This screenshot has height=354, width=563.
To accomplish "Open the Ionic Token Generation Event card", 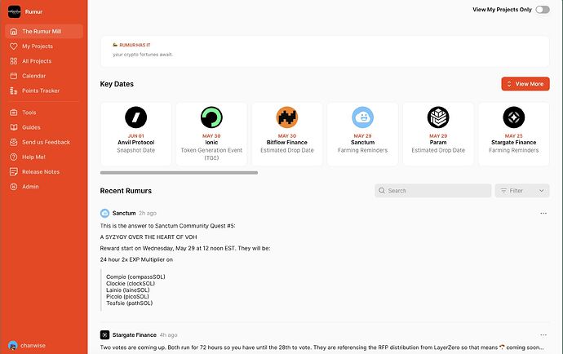I will (x=211, y=134).
